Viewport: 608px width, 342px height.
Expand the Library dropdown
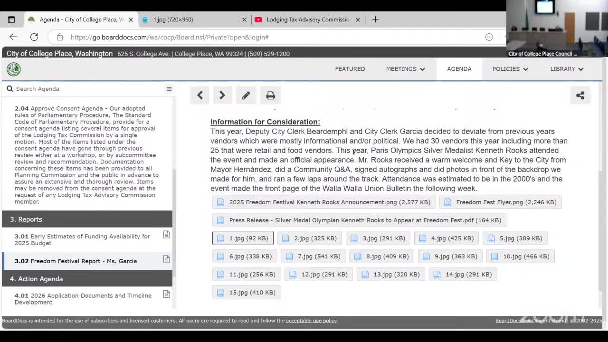click(567, 69)
